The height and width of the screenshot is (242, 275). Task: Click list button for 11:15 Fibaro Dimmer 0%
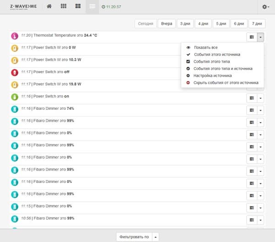click(x=252, y=208)
